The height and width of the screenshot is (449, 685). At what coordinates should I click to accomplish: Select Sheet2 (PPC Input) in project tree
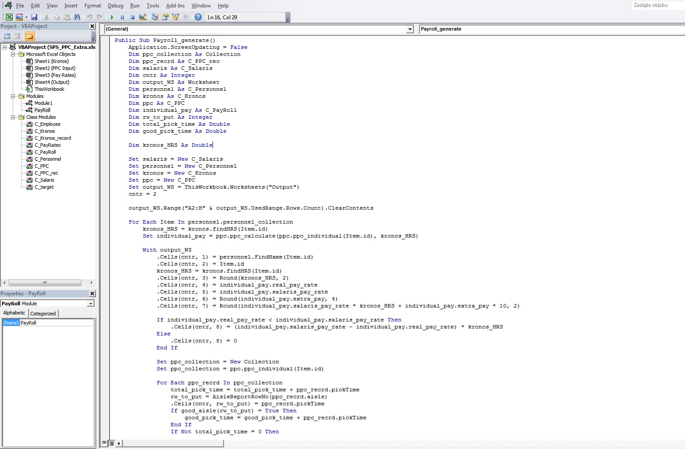[55, 68]
